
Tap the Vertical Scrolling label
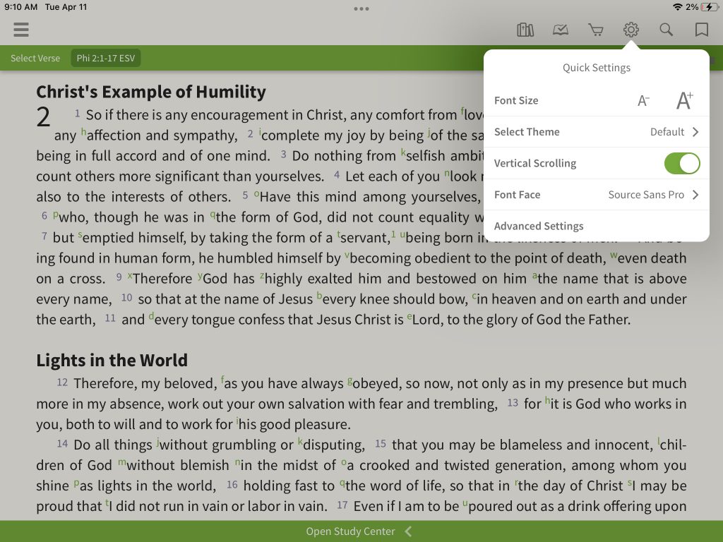coord(535,163)
